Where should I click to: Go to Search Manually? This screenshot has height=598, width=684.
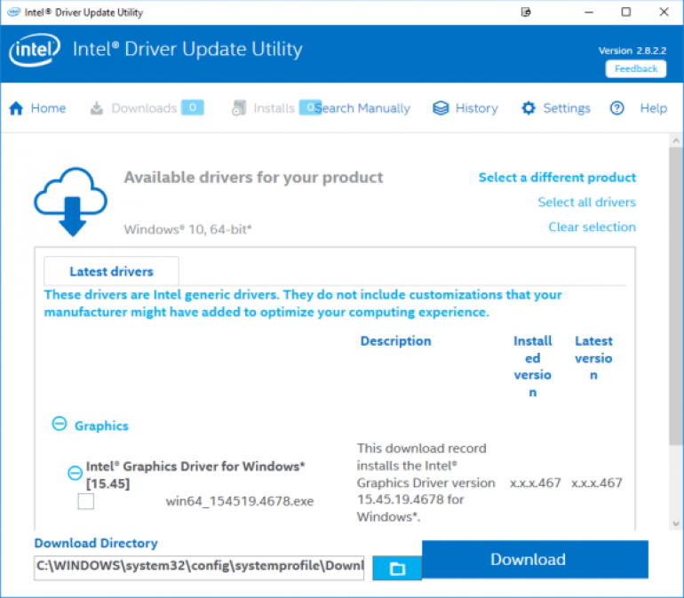[x=362, y=108]
